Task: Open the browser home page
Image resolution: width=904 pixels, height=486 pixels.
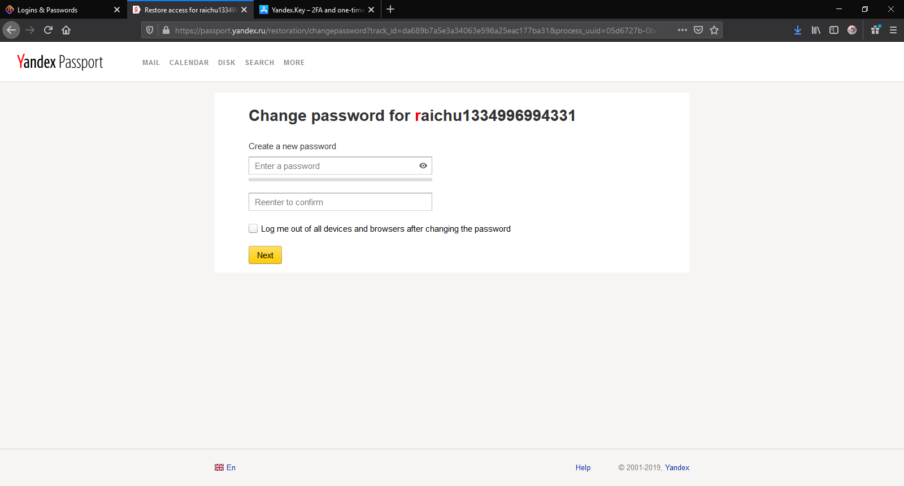Action: pos(66,30)
